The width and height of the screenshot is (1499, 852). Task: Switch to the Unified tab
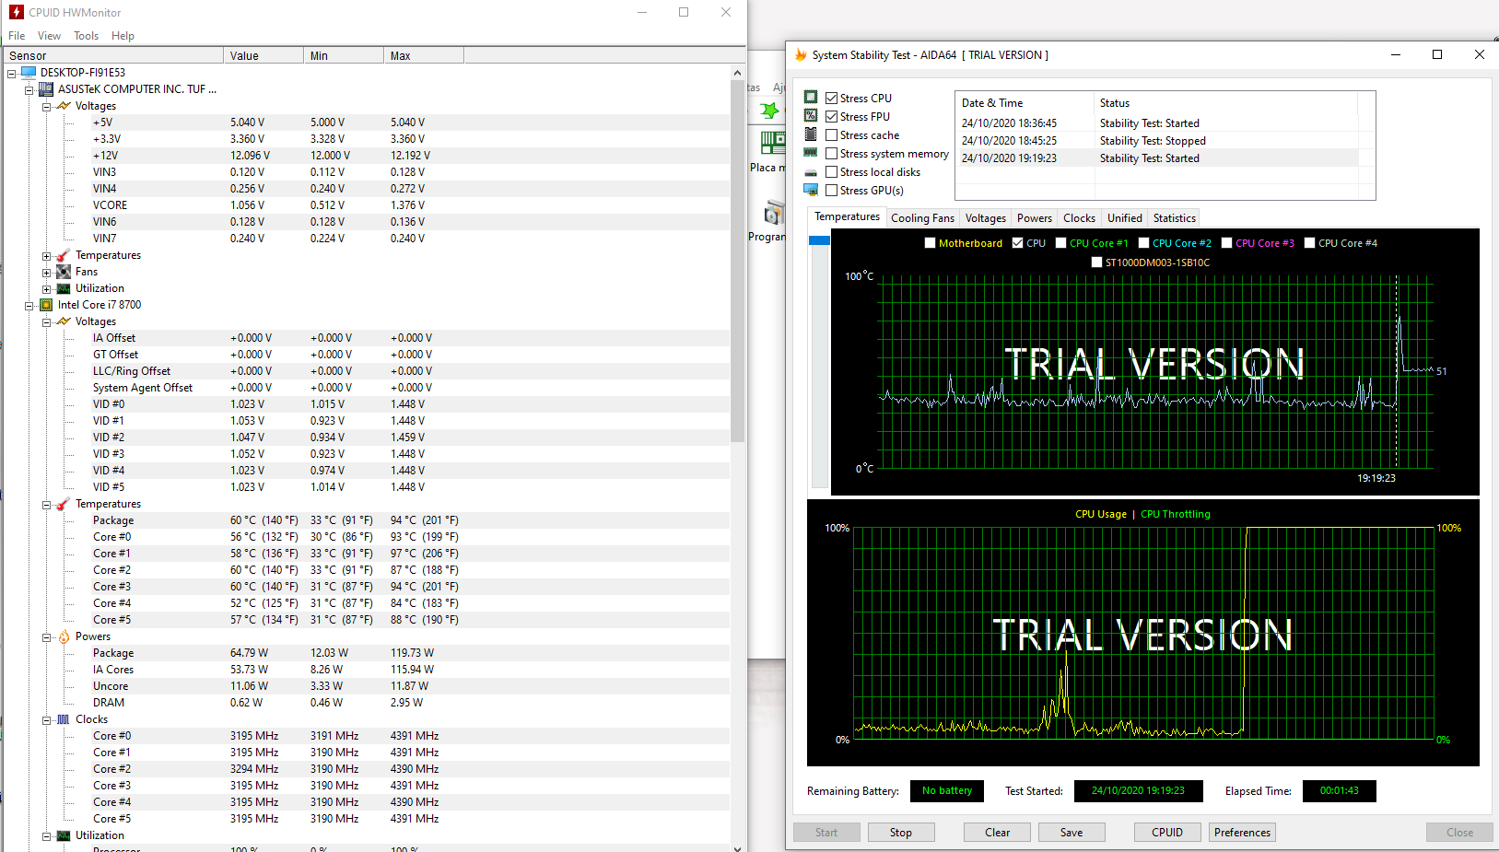pos(1124,218)
